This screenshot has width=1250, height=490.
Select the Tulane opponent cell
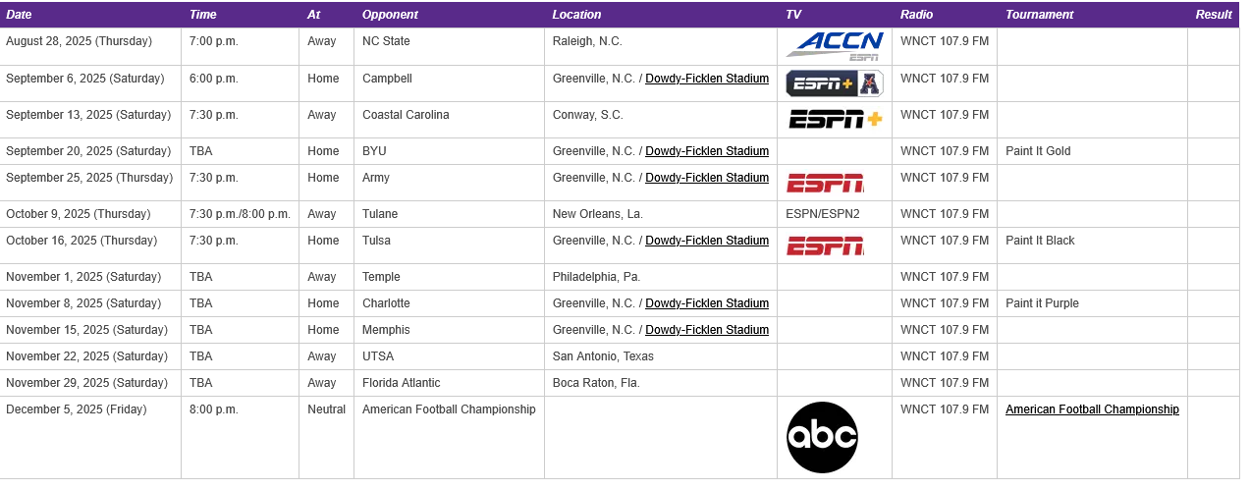[x=380, y=214]
